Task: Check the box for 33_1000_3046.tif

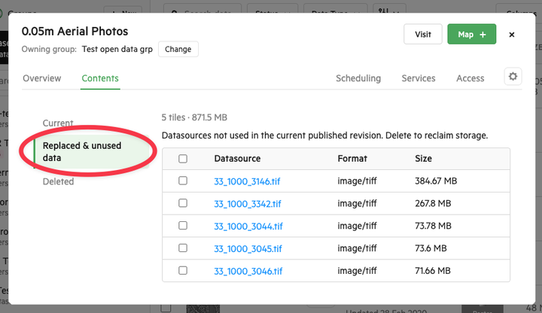Action: pyautogui.click(x=183, y=271)
